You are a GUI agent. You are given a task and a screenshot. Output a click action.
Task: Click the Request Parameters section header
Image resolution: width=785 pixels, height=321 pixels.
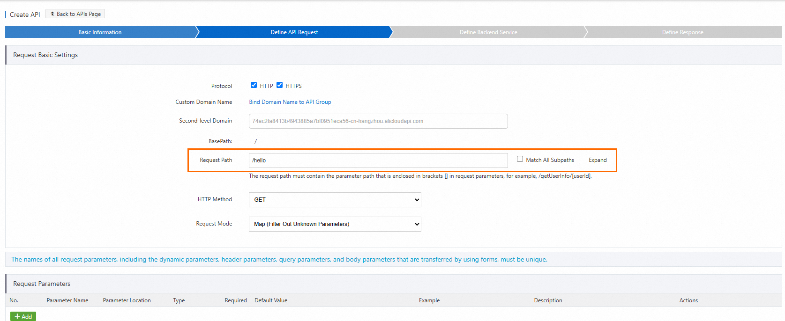pos(42,284)
